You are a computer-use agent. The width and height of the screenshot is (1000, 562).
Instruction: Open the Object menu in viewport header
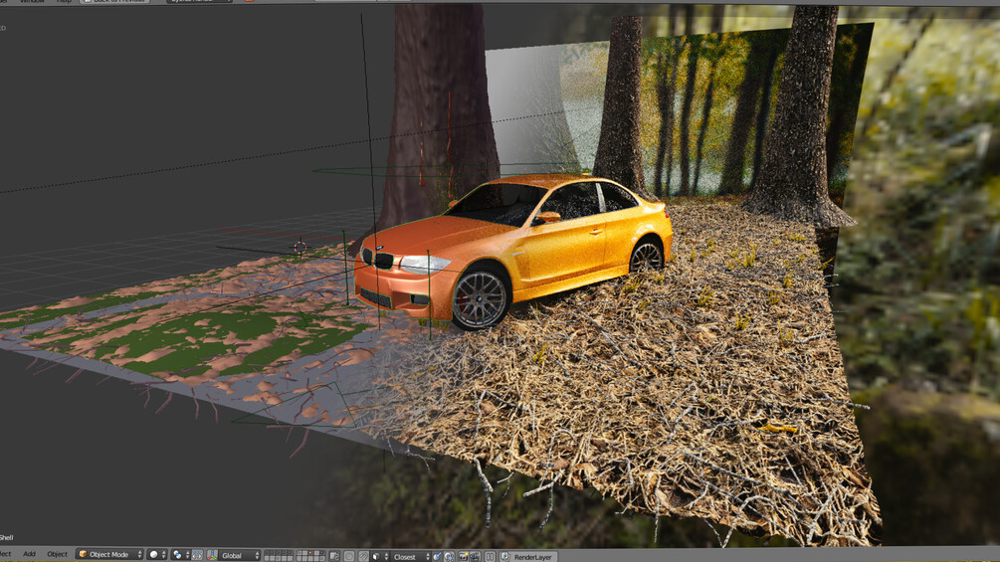click(x=58, y=554)
